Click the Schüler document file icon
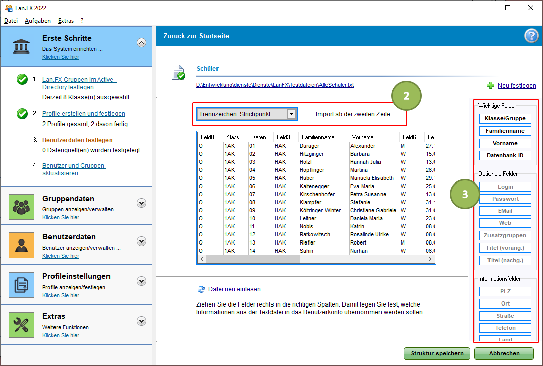Screen dimensions: 543x366 point(178,72)
